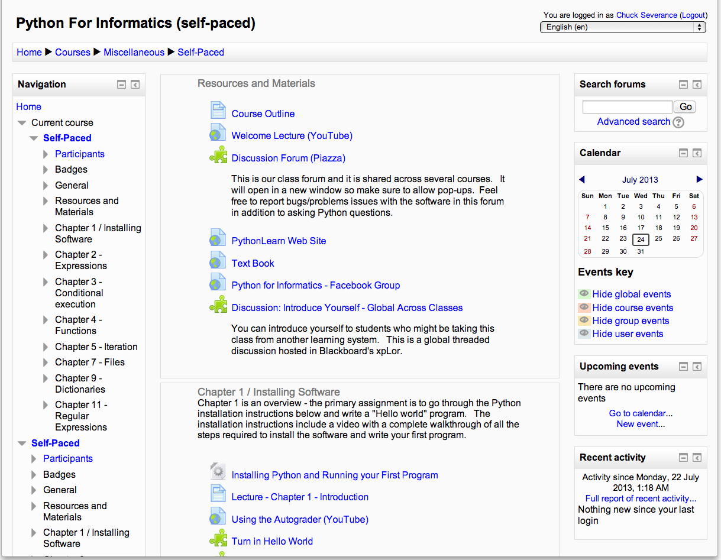
Task: Click the Facebook Group globe icon
Action: 218,283
